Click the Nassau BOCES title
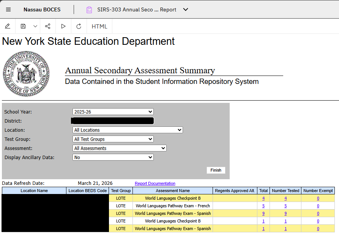 [42, 9]
